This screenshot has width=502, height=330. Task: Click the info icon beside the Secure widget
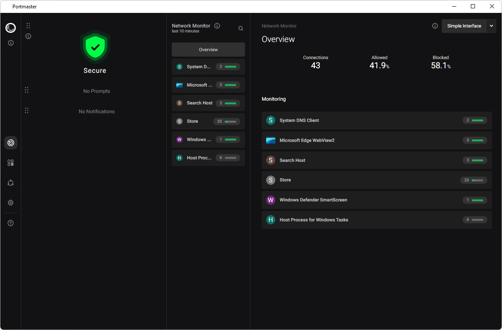point(28,36)
